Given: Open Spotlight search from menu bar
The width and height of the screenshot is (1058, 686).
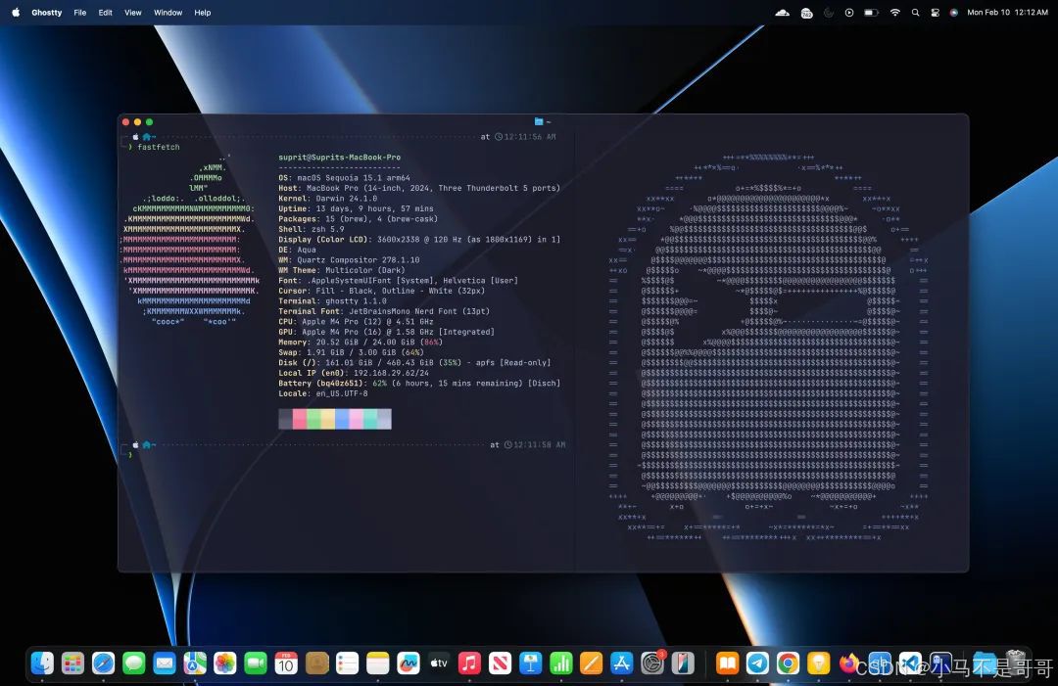Looking at the screenshot, I should point(916,12).
